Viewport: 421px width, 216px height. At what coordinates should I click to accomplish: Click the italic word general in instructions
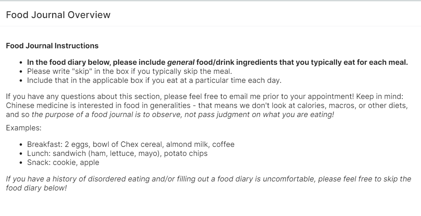coord(181,62)
